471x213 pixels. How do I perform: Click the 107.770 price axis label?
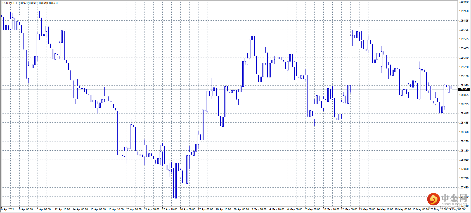pos(464,178)
